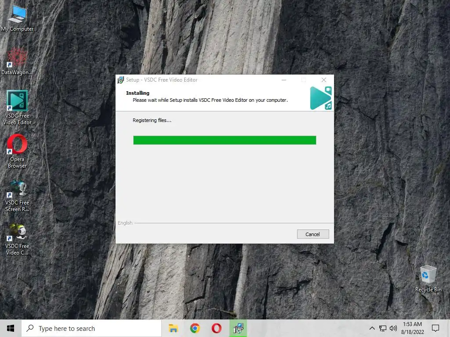The height and width of the screenshot is (337, 450).
Task: Launch Google Chrome from the taskbar
Action: point(195,328)
